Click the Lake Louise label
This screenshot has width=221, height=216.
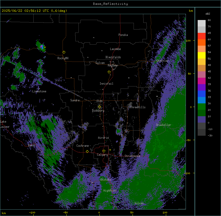click(x=4, y=124)
